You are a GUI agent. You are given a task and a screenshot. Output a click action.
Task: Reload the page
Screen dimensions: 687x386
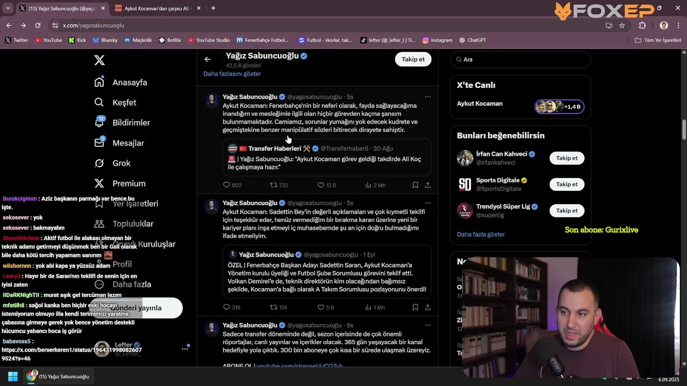pos(38,25)
